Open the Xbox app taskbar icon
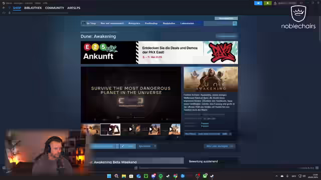 205,176
